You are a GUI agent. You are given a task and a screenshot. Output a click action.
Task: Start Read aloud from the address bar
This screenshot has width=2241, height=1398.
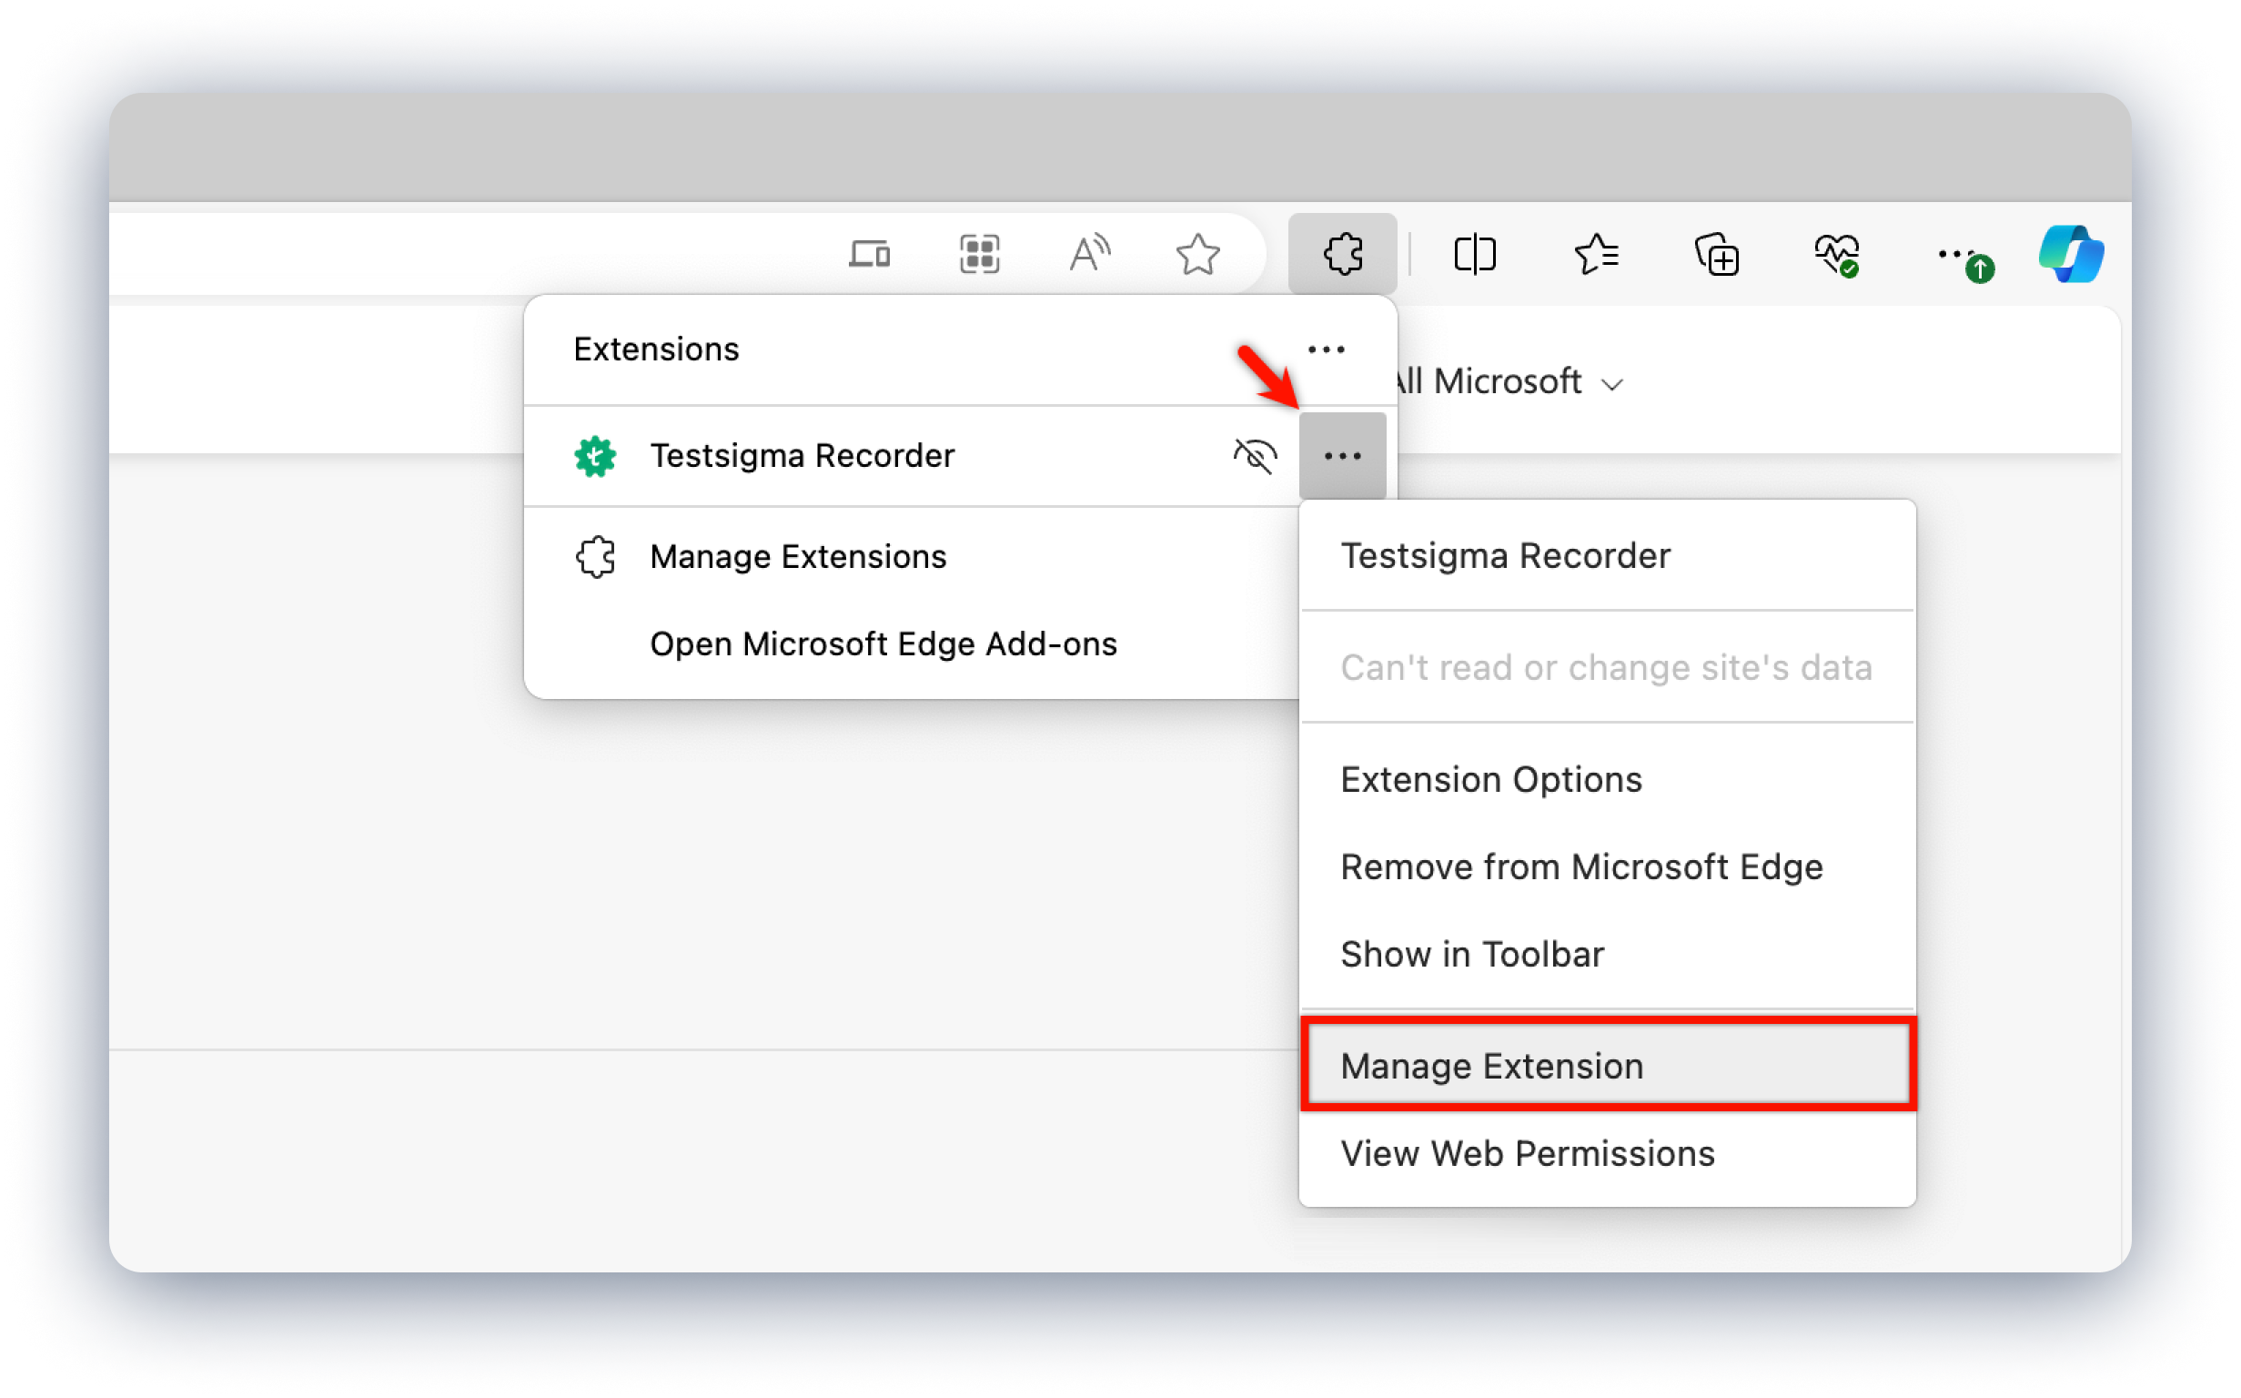tap(1089, 252)
